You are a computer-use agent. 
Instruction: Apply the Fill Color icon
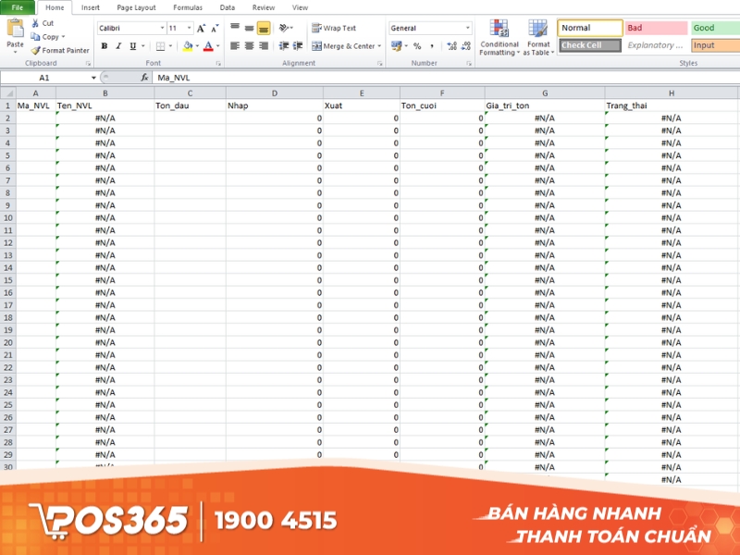[186, 44]
